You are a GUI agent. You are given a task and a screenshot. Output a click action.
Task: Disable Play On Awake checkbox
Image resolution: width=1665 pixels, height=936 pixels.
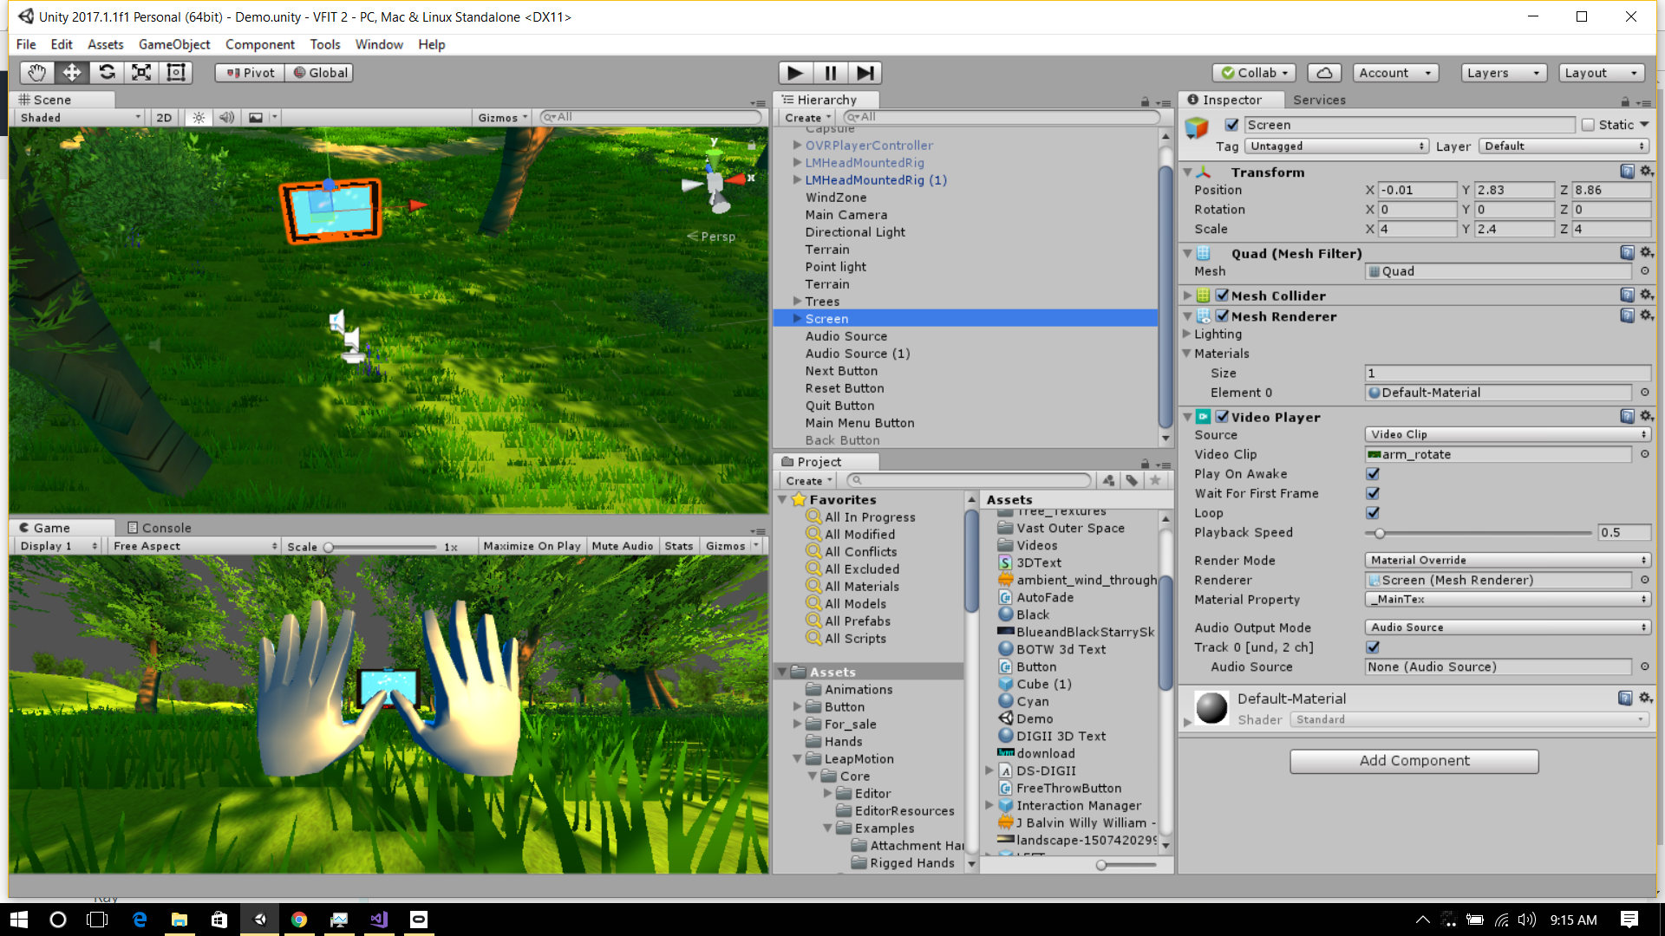pyautogui.click(x=1373, y=474)
